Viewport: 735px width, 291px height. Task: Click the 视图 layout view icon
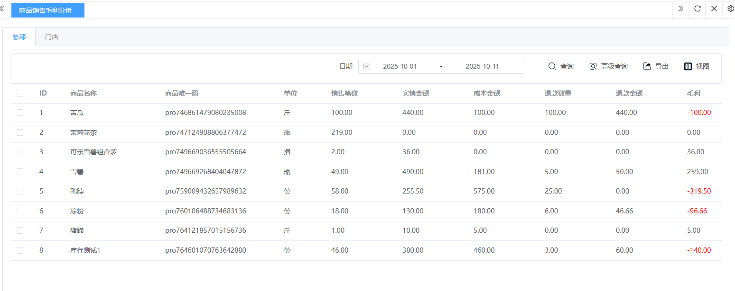click(x=688, y=67)
